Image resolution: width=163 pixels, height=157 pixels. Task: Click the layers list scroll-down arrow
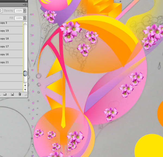[25, 90]
